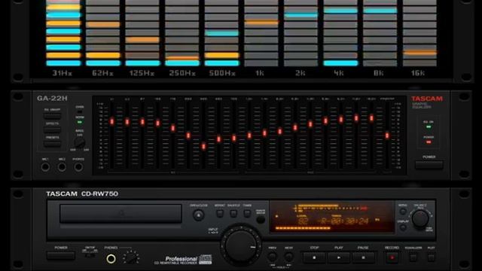Click the Phones jack on GA-22H
Image resolution: width=482 pixels, height=271 pixels.
tap(78, 167)
